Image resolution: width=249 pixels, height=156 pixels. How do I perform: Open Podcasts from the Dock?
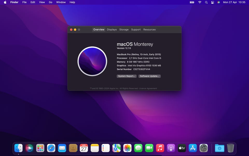click(x=171, y=148)
